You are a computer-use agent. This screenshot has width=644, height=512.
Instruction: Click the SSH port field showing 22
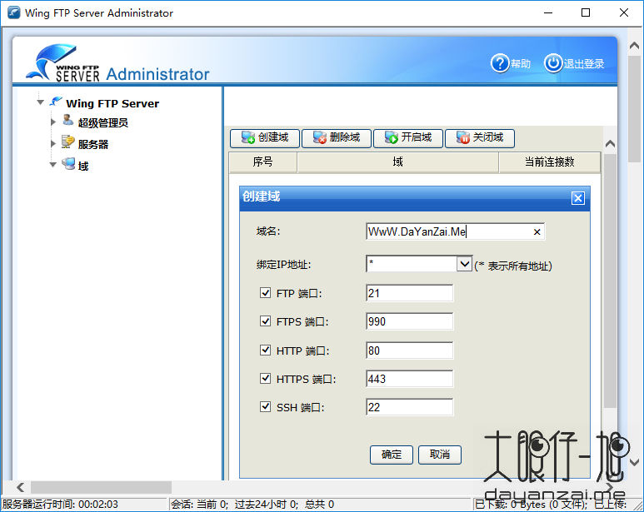(x=410, y=407)
